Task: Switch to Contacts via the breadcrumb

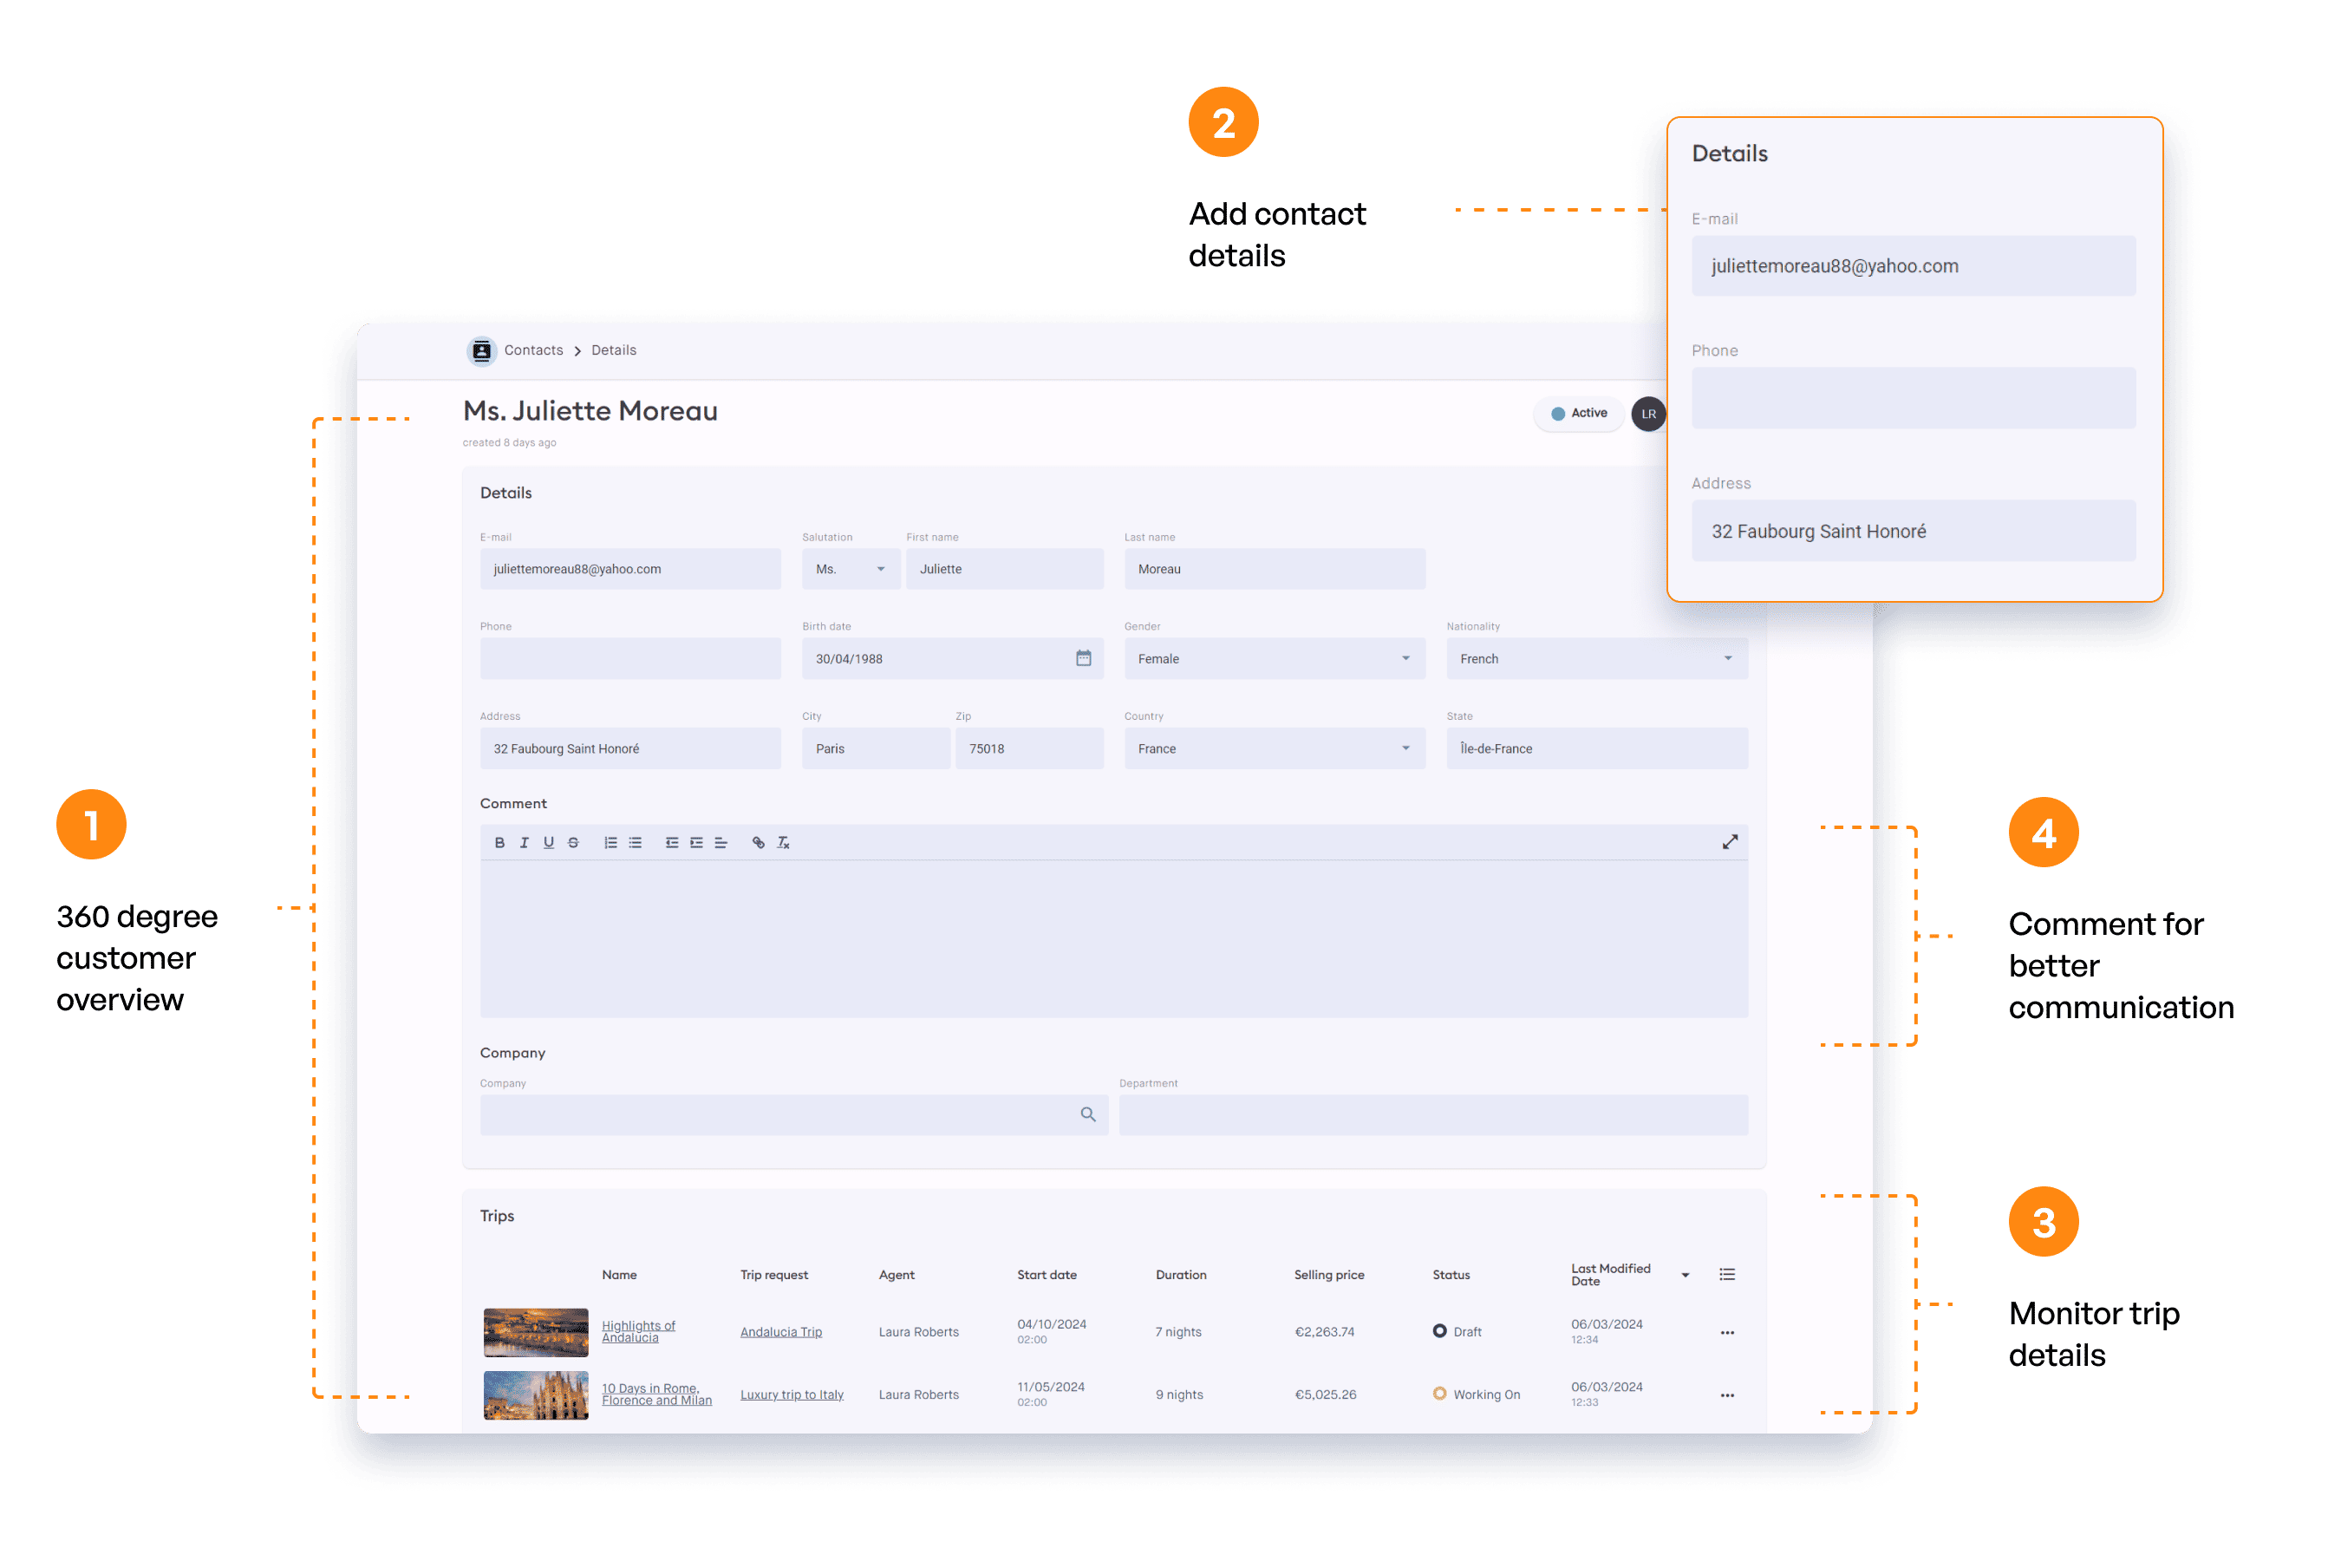Action: click(533, 349)
